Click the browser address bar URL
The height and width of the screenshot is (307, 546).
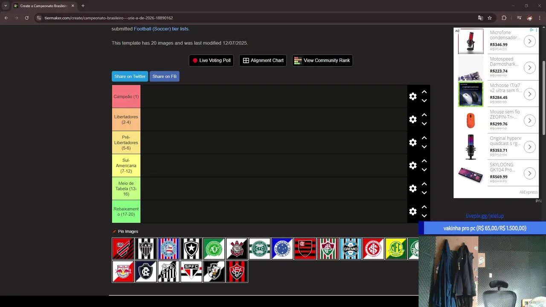(x=109, y=18)
